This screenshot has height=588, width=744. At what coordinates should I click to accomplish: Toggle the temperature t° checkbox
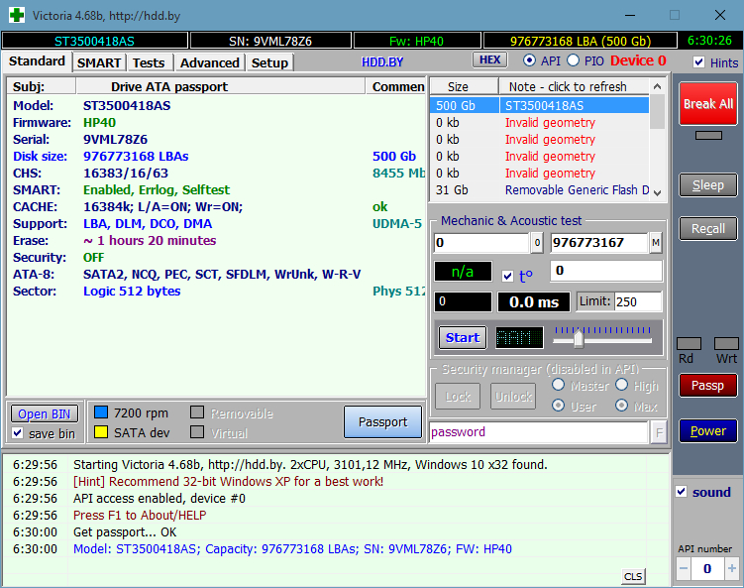pyautogui.click(x=507, y=276)
